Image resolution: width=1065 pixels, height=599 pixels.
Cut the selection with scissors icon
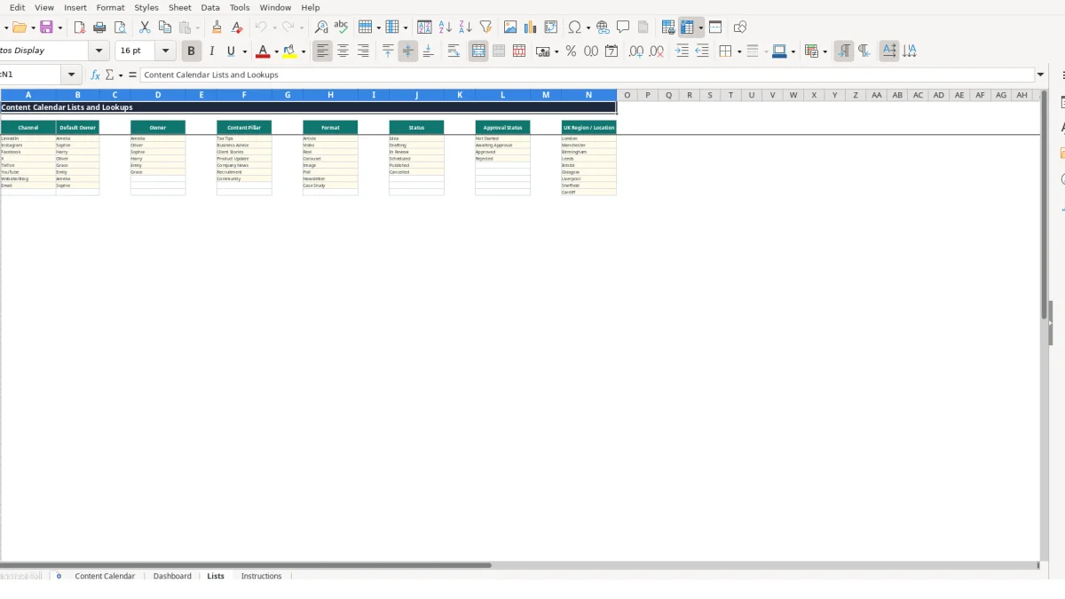pos(145,28)
